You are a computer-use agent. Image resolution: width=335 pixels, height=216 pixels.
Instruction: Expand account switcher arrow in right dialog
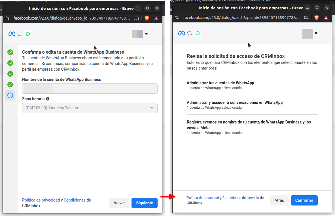pos(316,33)
